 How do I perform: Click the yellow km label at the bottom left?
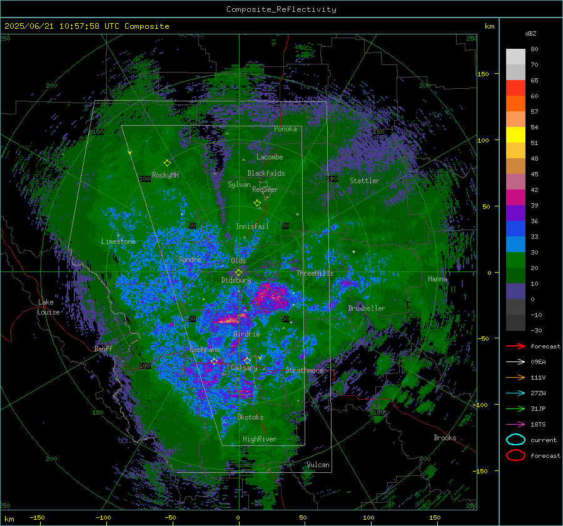9,519
